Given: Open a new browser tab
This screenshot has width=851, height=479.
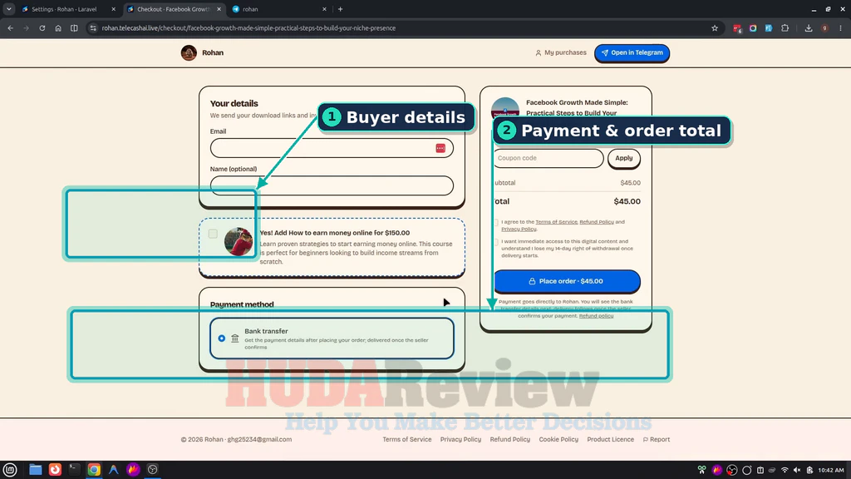Looking at the screenshot, I should pyautogui.click(x=340, y=9).
